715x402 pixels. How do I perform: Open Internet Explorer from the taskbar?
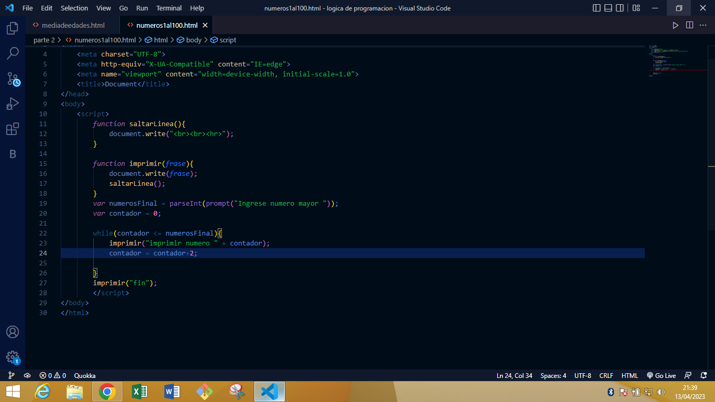[42, 392]
